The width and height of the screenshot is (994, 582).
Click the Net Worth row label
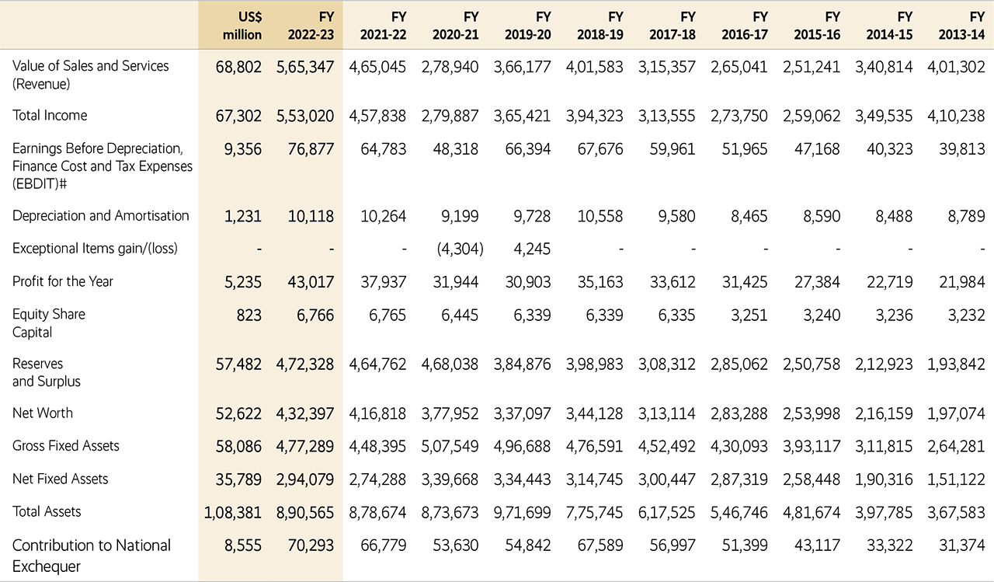[x=43, y=413]
